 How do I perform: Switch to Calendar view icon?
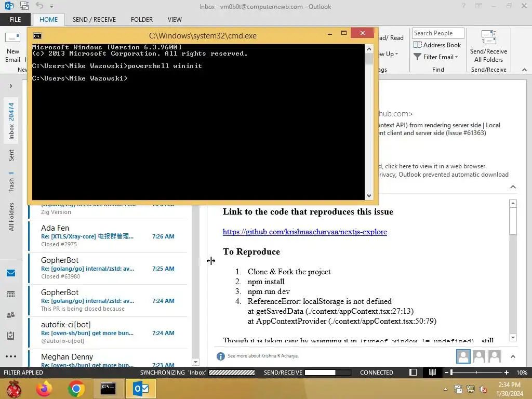coord(11,294)
